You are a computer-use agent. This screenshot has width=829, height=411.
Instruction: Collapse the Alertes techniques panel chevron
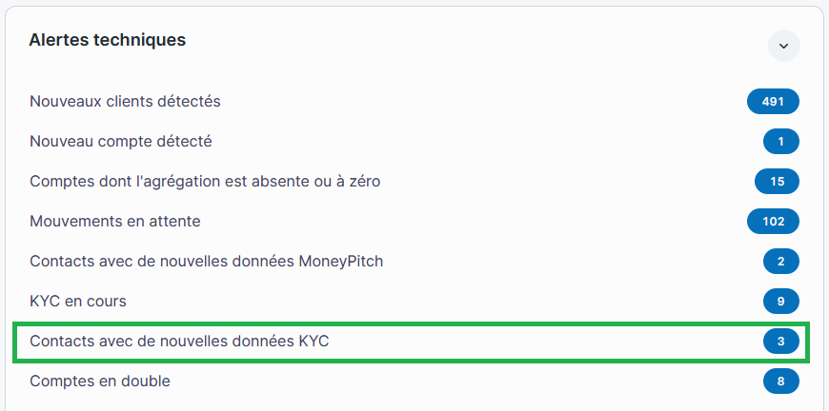pyautogui.click(x=783, y=45)
